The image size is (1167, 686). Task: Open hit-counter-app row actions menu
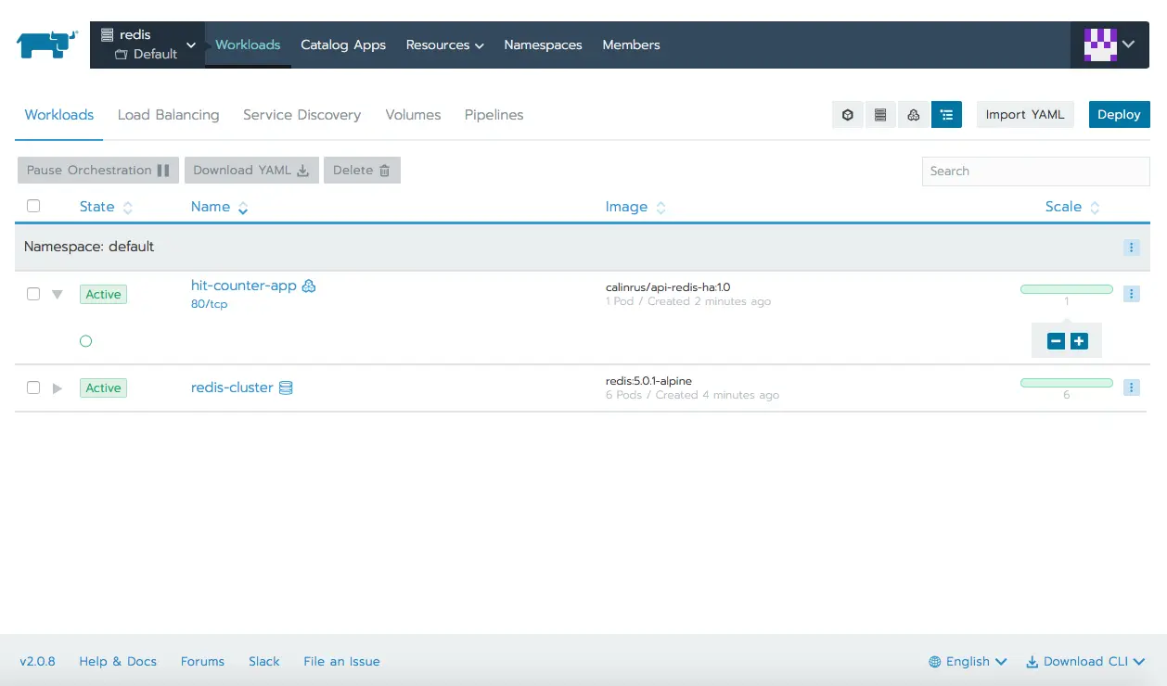pos(1131,294)
